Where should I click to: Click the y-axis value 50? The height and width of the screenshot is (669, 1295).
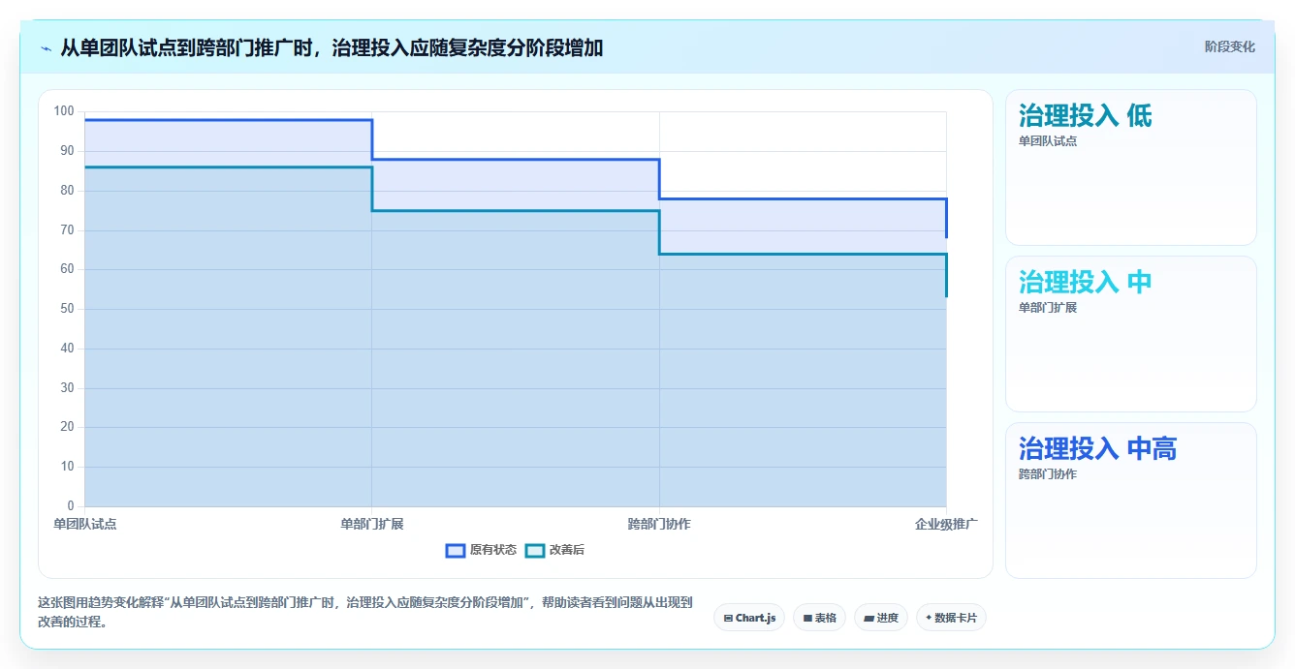[x=67, y=309]
